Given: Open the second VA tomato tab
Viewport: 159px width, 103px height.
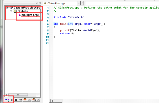Looking at the screenshot, I should [36, 100].
